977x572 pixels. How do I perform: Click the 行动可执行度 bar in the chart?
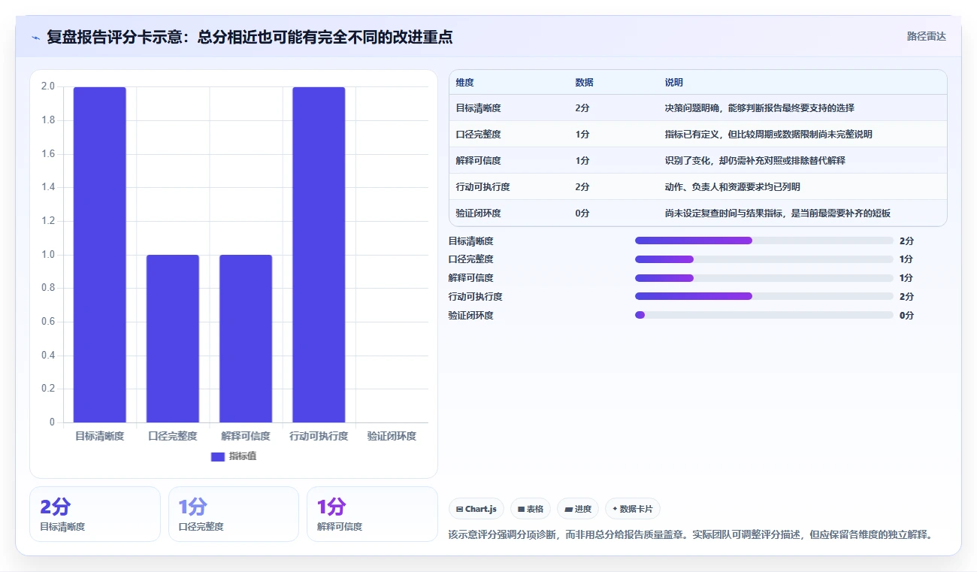[x=319, y=255]
